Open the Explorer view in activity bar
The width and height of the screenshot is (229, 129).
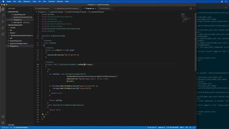pos(3,9)
